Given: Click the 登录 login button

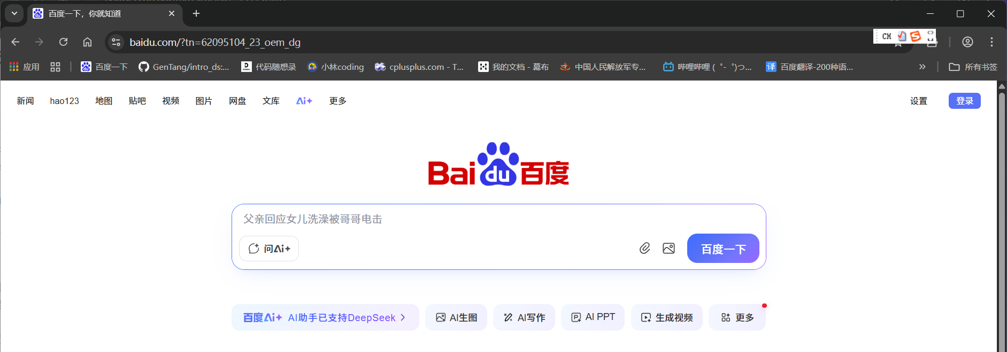Looking at the screenshot, I should point(965,101).
